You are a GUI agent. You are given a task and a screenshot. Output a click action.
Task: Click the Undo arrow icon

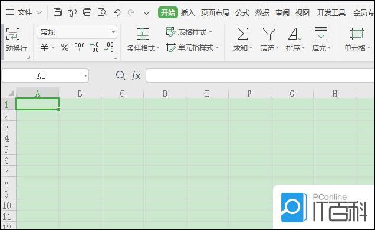click(x=117, y=12)
